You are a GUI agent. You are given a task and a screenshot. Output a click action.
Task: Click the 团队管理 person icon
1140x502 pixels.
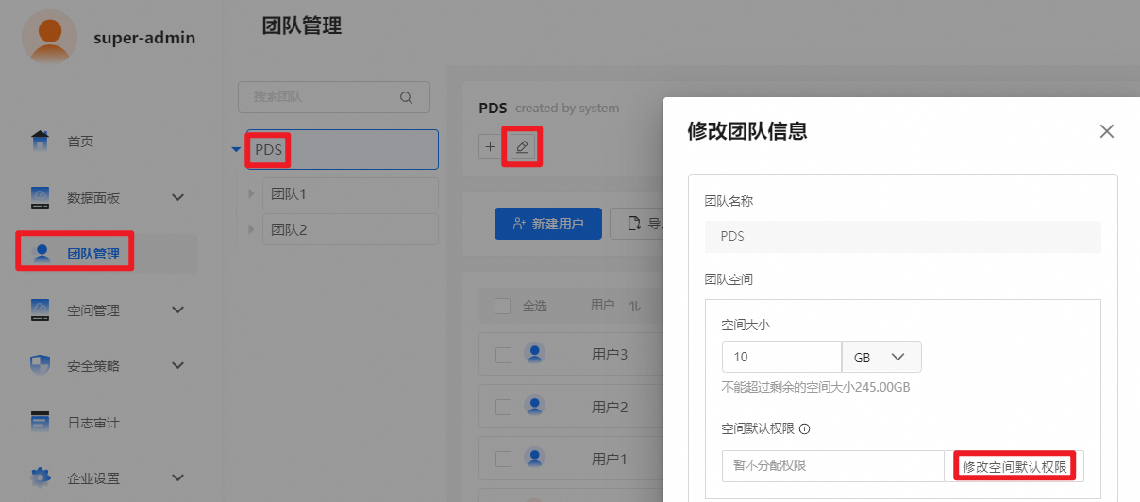coord(42,253)
